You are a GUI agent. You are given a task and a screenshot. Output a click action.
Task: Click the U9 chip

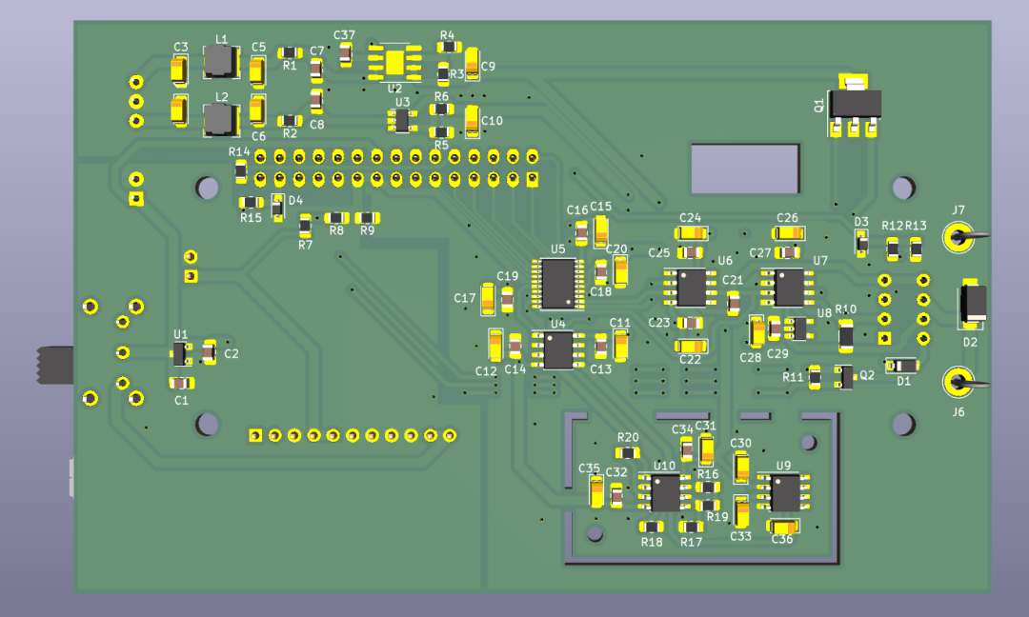click(x=783, y=493)
